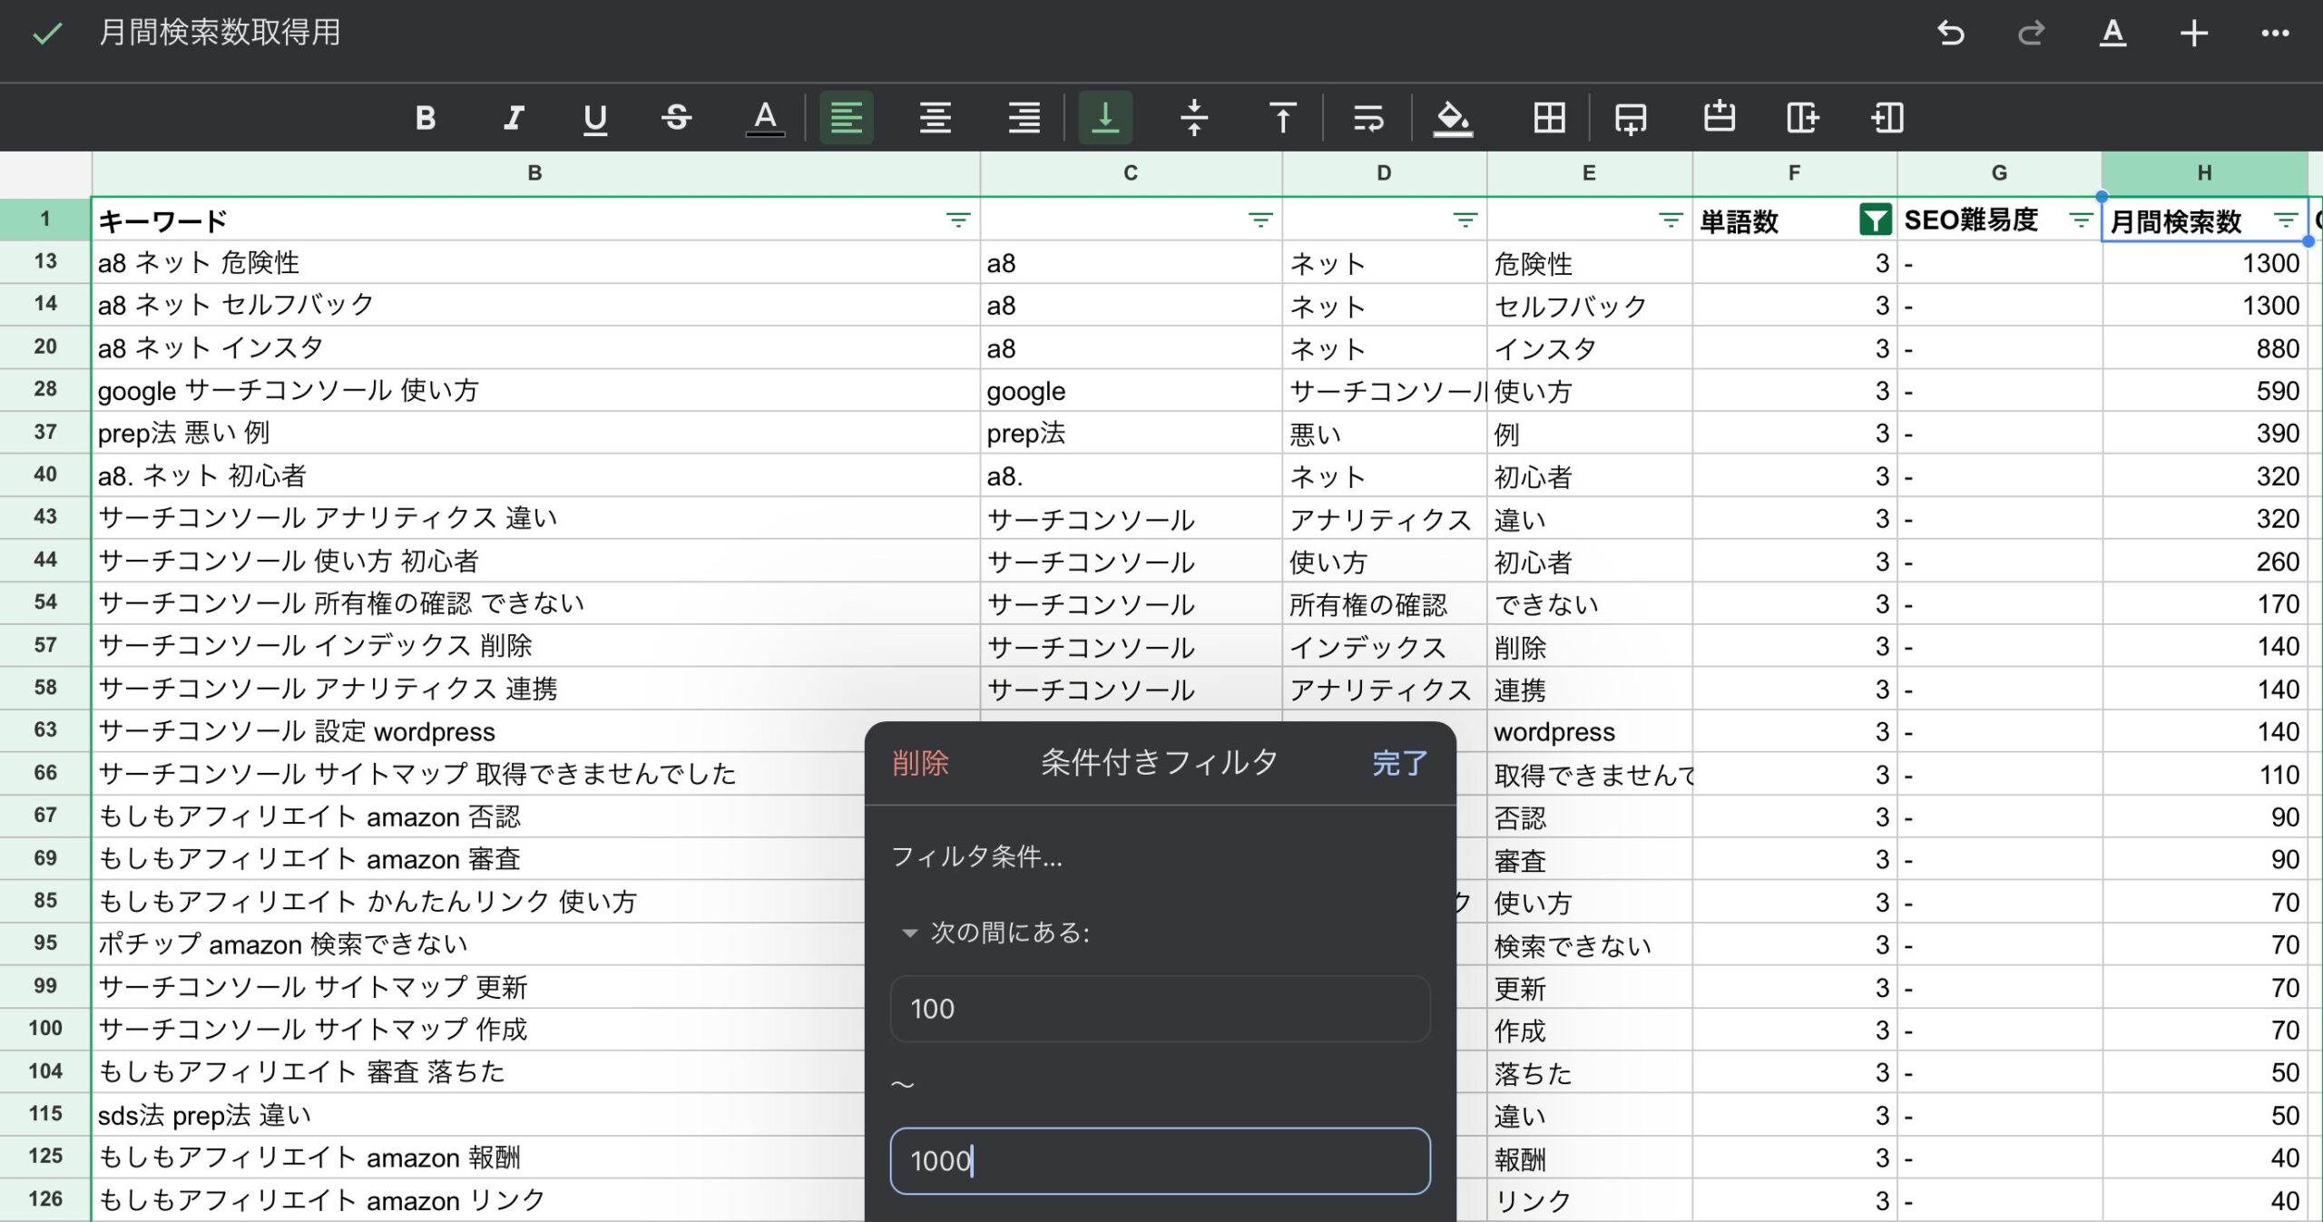Viewport: 2323px width, 1222px height.
Task: Click the wrap text icon
Action: pos(1367,117)
